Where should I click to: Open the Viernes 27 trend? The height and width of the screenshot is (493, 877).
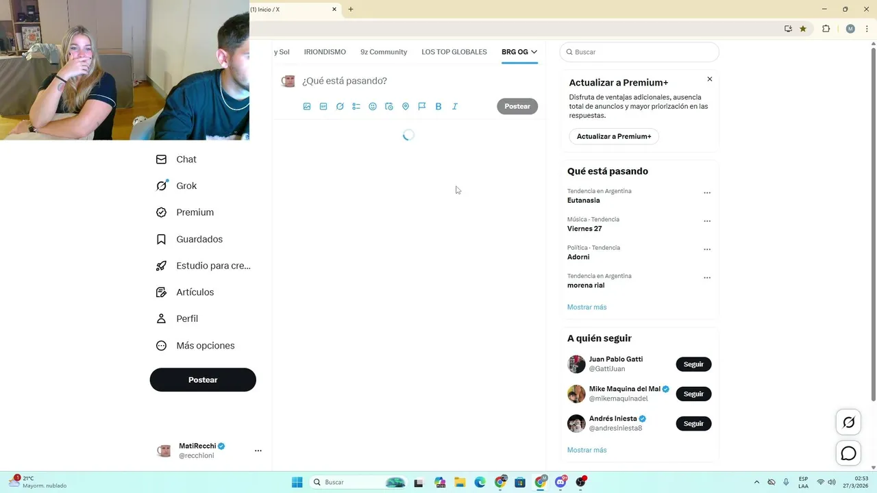click(x=584, y=229)
